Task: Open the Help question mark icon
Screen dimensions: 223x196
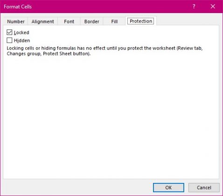Action: tap(194, 7)
